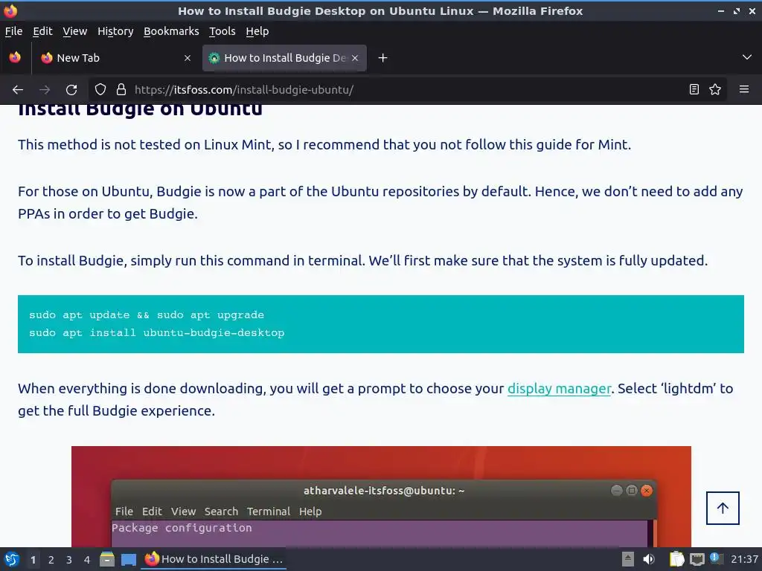Open the file manager from the taskbar
The height and width of the screenshot is (571, 762).
coord(107,559)
